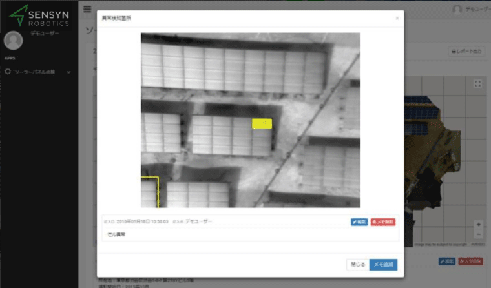
Task: Click the hamburger menu icon
Action: click(x=87, y=9)
